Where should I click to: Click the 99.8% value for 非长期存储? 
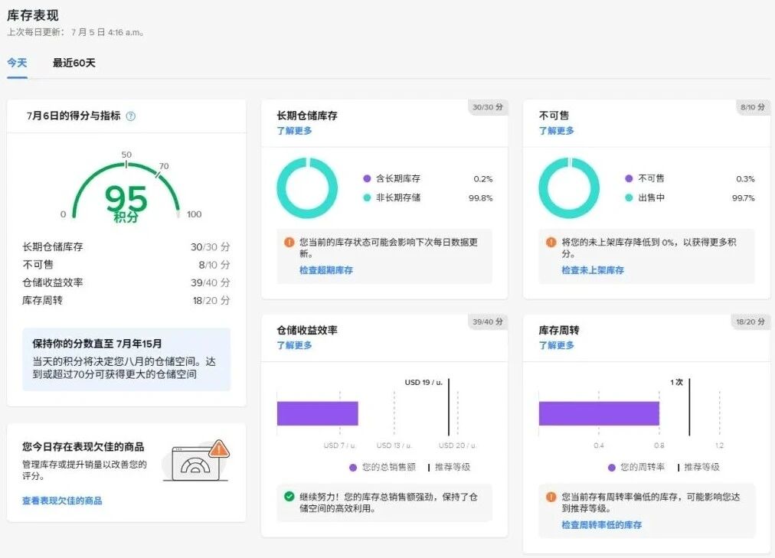coord(480,198)
